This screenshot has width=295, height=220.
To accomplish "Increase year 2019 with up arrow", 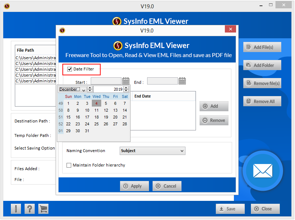I will tap(126, 88).
